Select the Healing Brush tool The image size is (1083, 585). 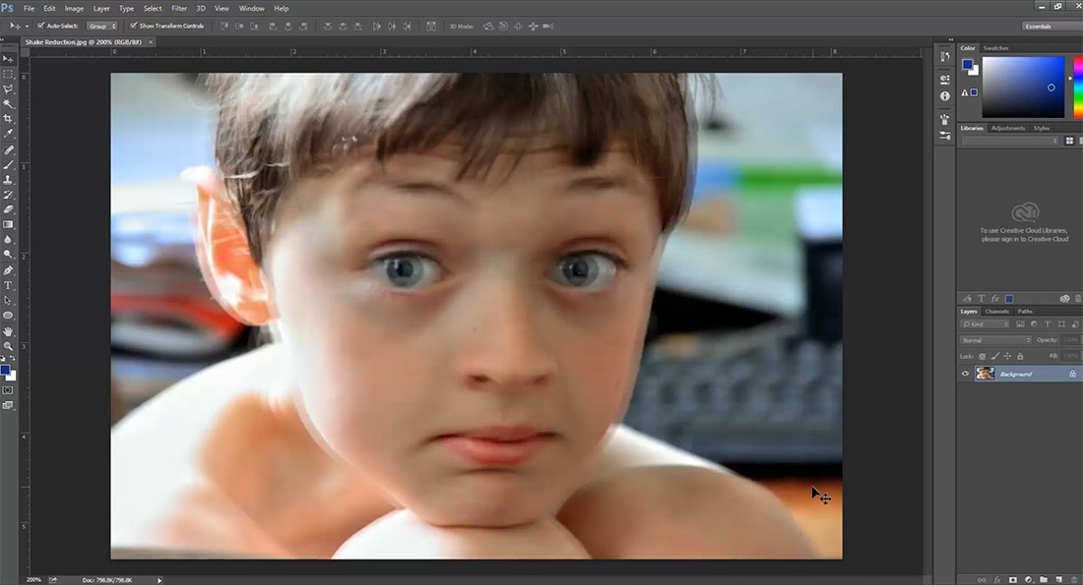[8, 149]
